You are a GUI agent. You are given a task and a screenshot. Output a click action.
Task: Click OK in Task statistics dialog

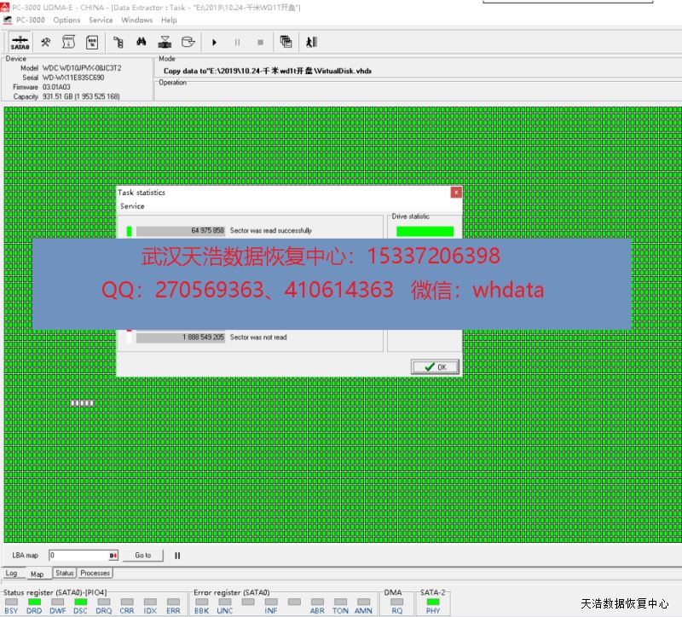[x=435, y=366]
